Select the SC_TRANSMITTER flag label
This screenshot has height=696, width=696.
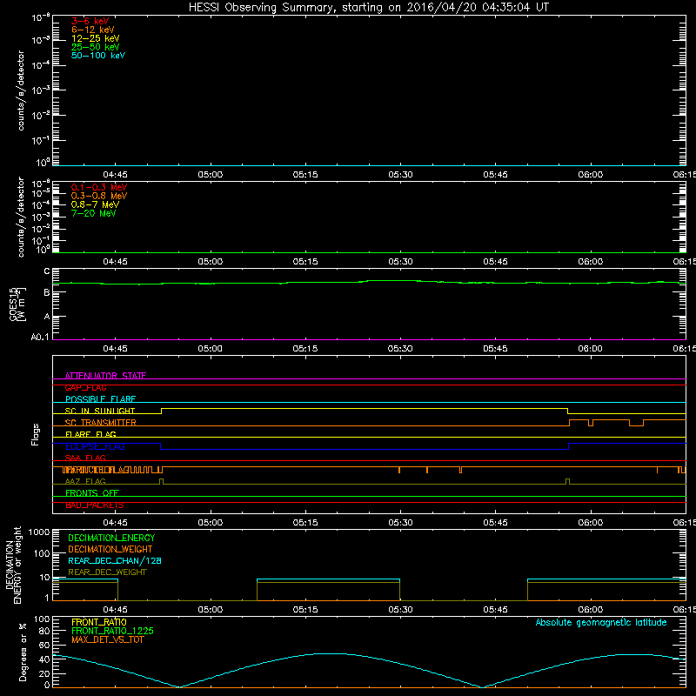(x=100, y=423)
